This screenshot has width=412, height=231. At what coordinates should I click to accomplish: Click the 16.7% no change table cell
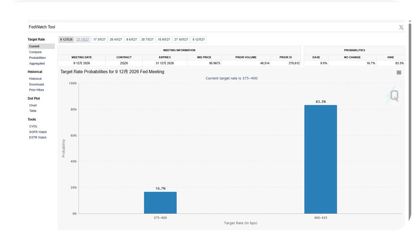click(x=352, y=63)
